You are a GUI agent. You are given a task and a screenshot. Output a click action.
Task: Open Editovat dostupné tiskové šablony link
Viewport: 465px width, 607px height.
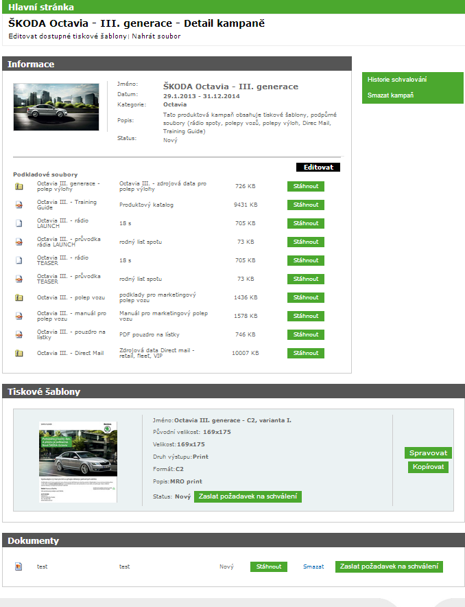tap(68, 36)
